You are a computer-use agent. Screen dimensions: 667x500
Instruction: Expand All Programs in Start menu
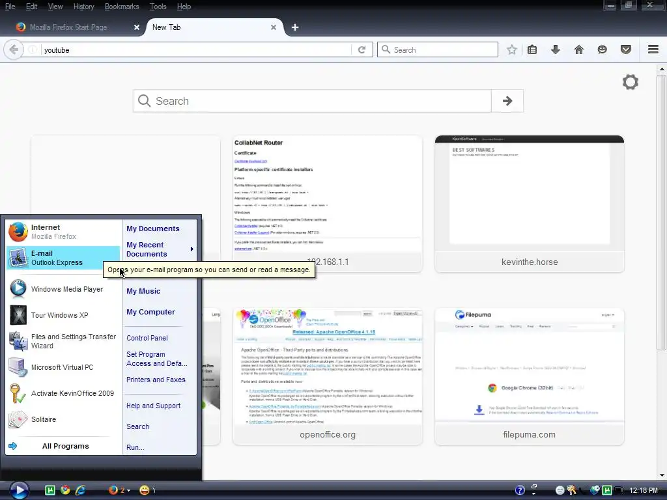[63, 446]
